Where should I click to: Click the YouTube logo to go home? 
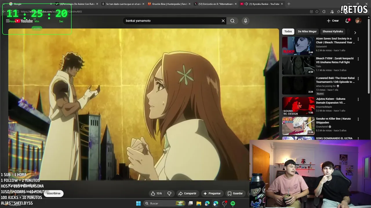24,21
